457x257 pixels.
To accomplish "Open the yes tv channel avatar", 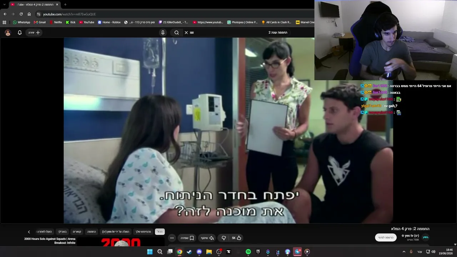I will click(x=426, y=237).
